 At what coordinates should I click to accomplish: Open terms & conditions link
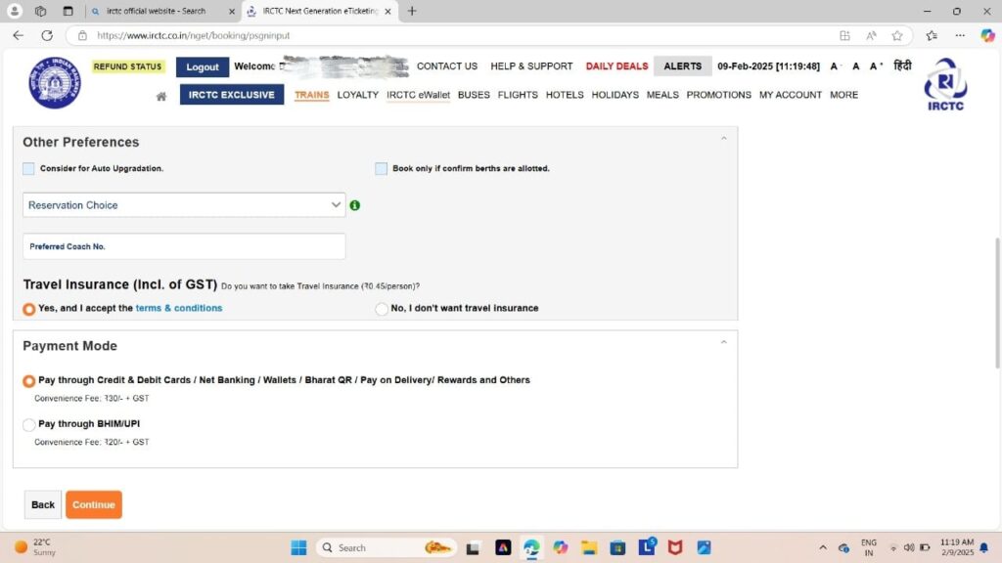179,308
